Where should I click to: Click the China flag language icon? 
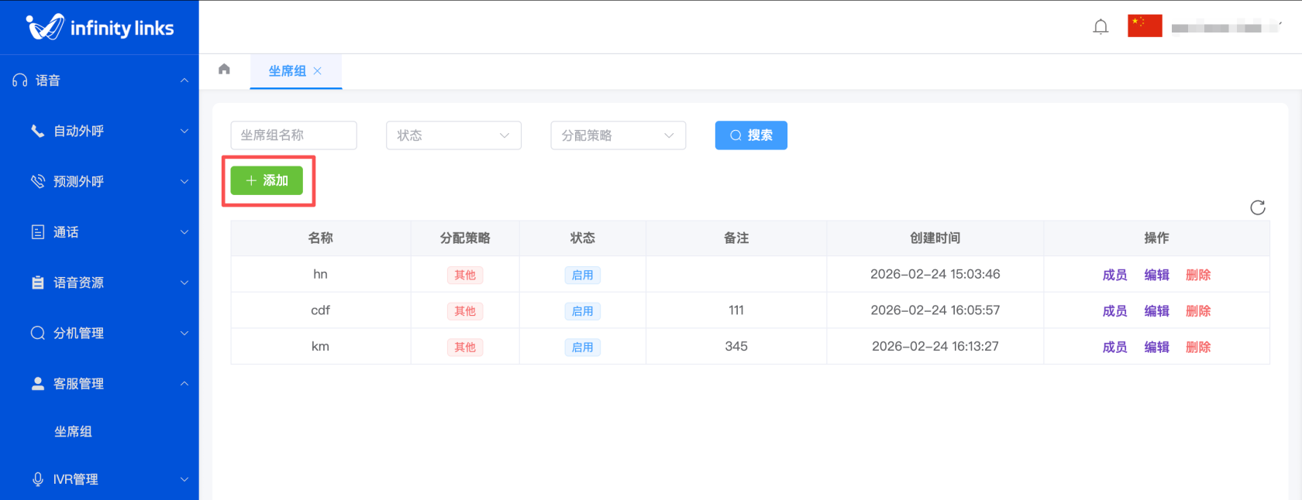click(1145, 26)
